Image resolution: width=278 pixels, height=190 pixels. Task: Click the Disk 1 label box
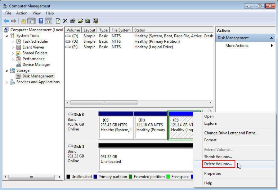(81, 157)
